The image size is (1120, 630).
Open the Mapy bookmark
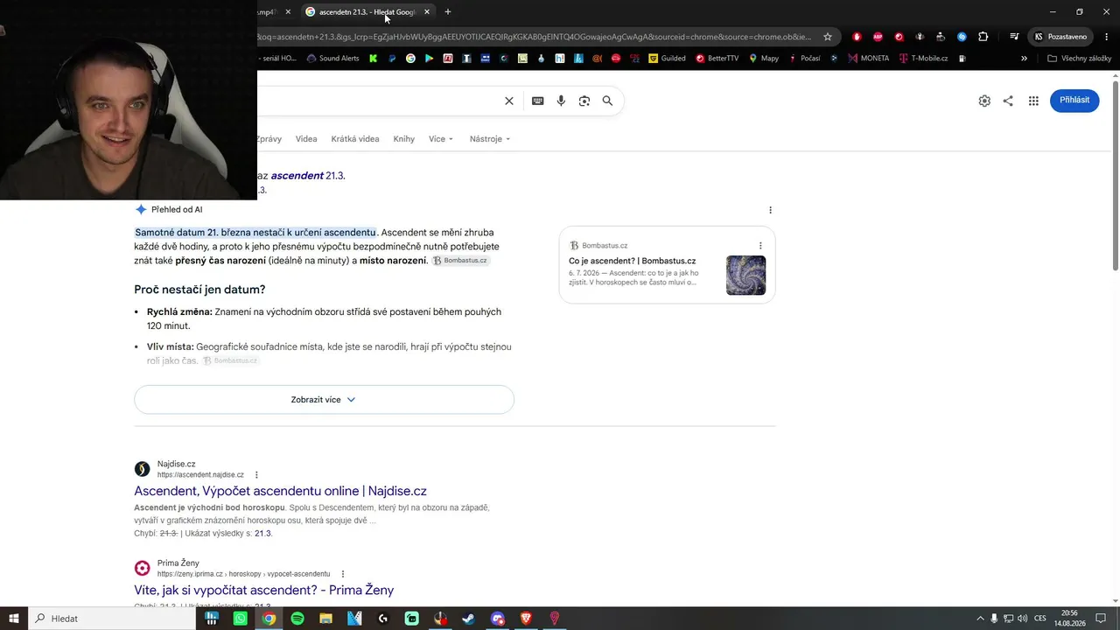point(763,59)
